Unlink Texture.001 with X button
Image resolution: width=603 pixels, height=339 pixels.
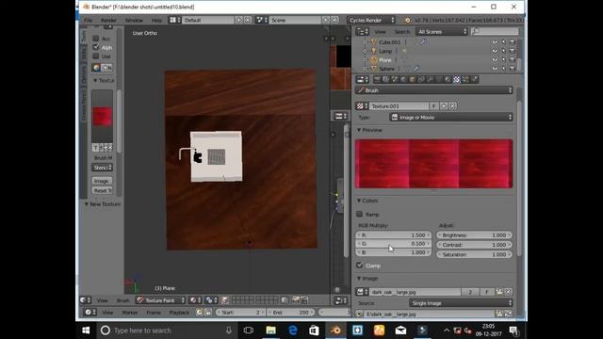[452, 106]
